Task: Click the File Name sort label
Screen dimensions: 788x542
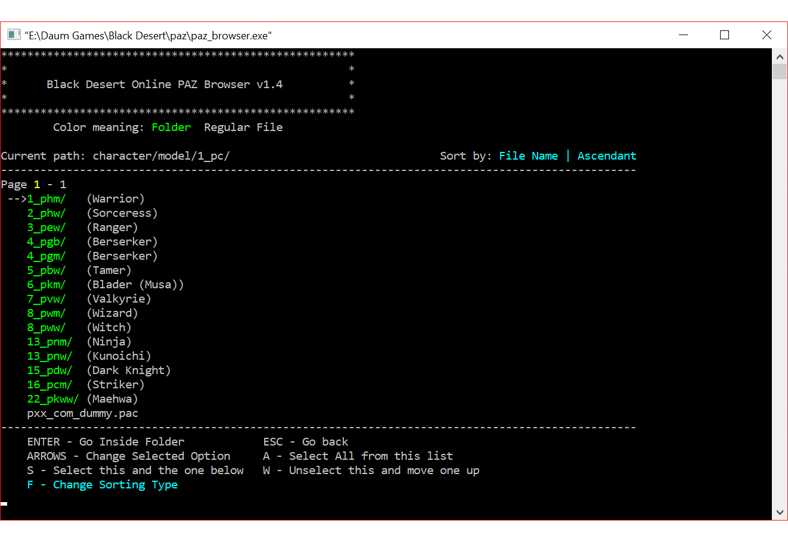Action: pyautogui.click(x=528, y=156)
